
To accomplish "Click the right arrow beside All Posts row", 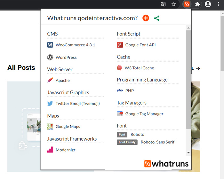I will click(198, 68).
